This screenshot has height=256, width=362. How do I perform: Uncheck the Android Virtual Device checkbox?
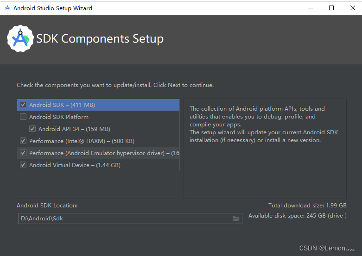click(x=23, y=165)
